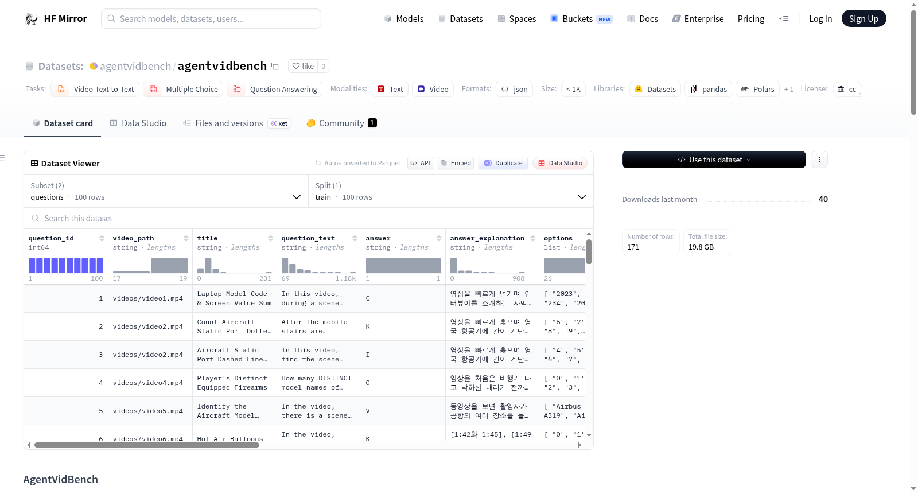This screenshot has width=918, height=494.
Task: Click the table's horizontal scrollbar thumb
Action: pyautogui.click(x=147, y=445)
